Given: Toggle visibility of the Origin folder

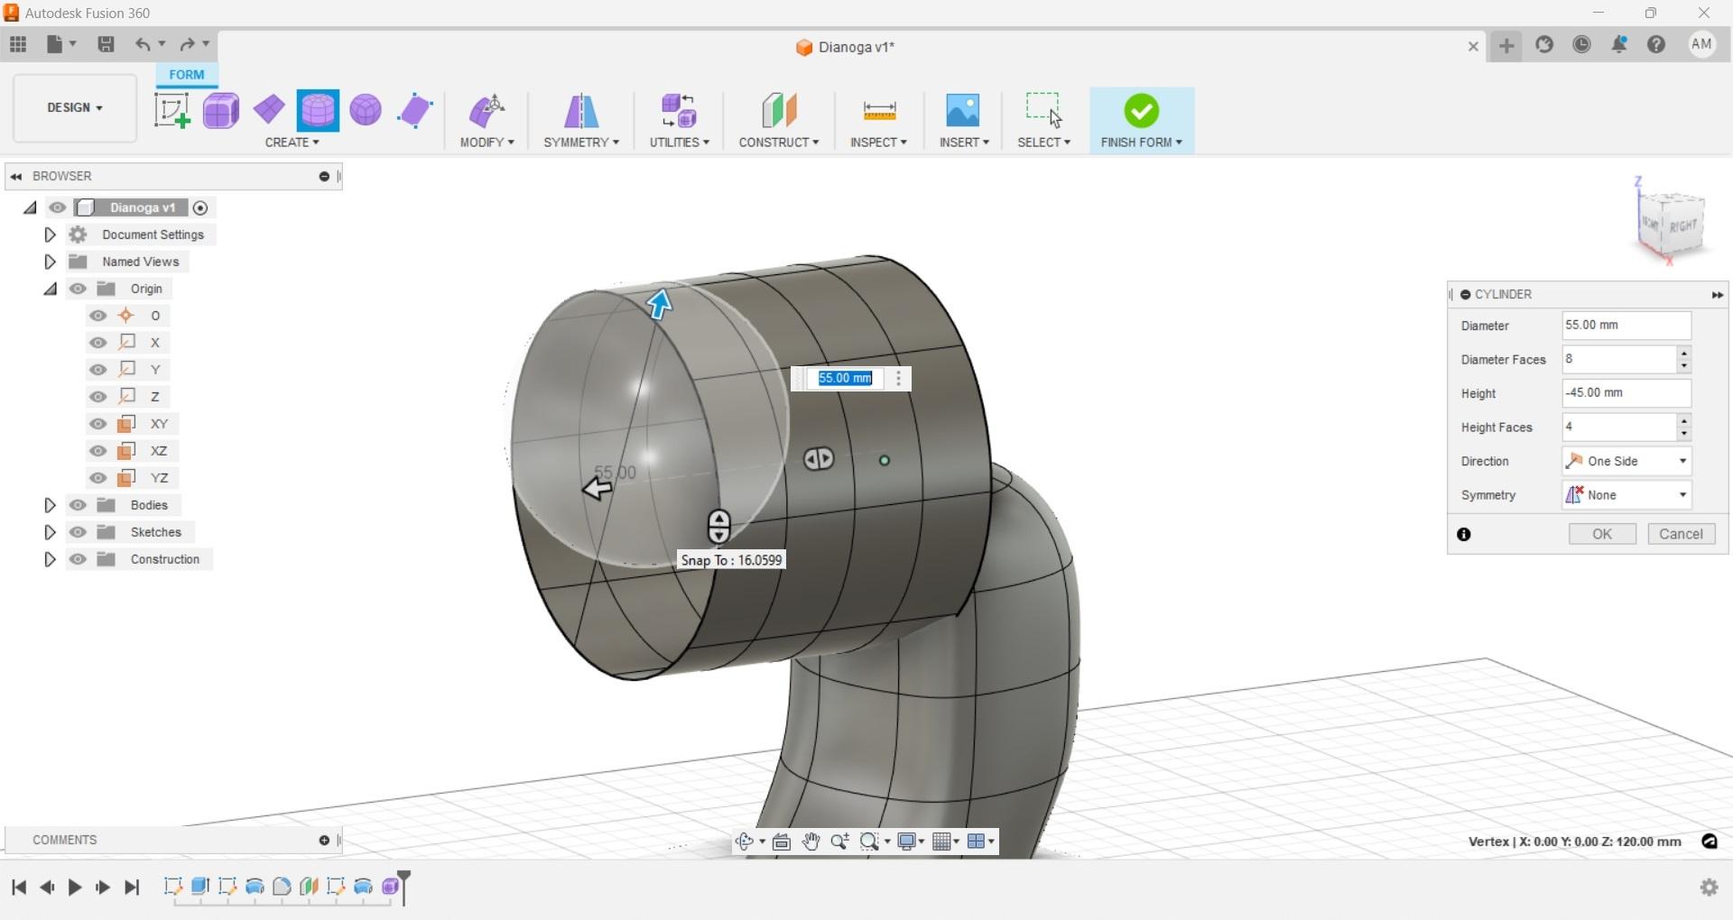Looking at the screenshot, I should pyautogui.click(x=79, y=289).
